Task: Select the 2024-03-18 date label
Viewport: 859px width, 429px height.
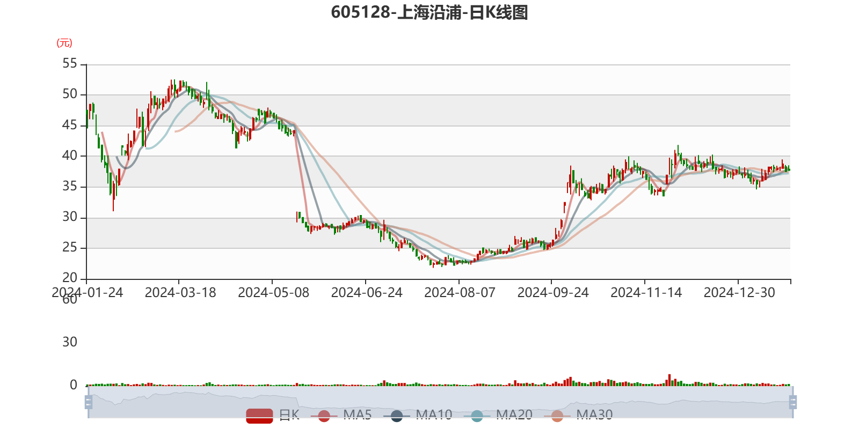Action: [x=180, y=293]
